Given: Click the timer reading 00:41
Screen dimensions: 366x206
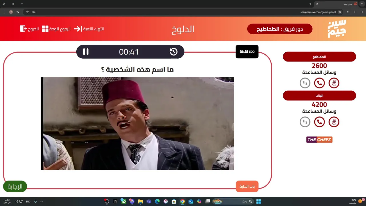Looking at the screenshot, I should click(x=129, y=52).
